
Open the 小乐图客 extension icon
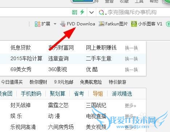click(x=134, y=24)
